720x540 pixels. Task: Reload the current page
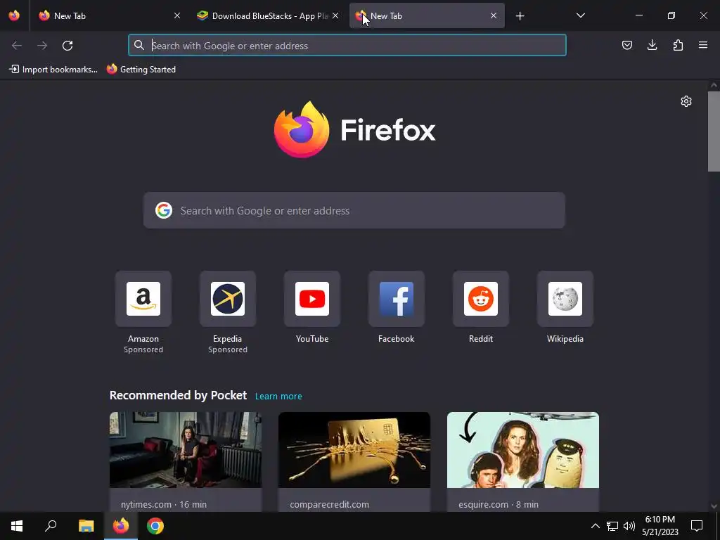point(67,46)
